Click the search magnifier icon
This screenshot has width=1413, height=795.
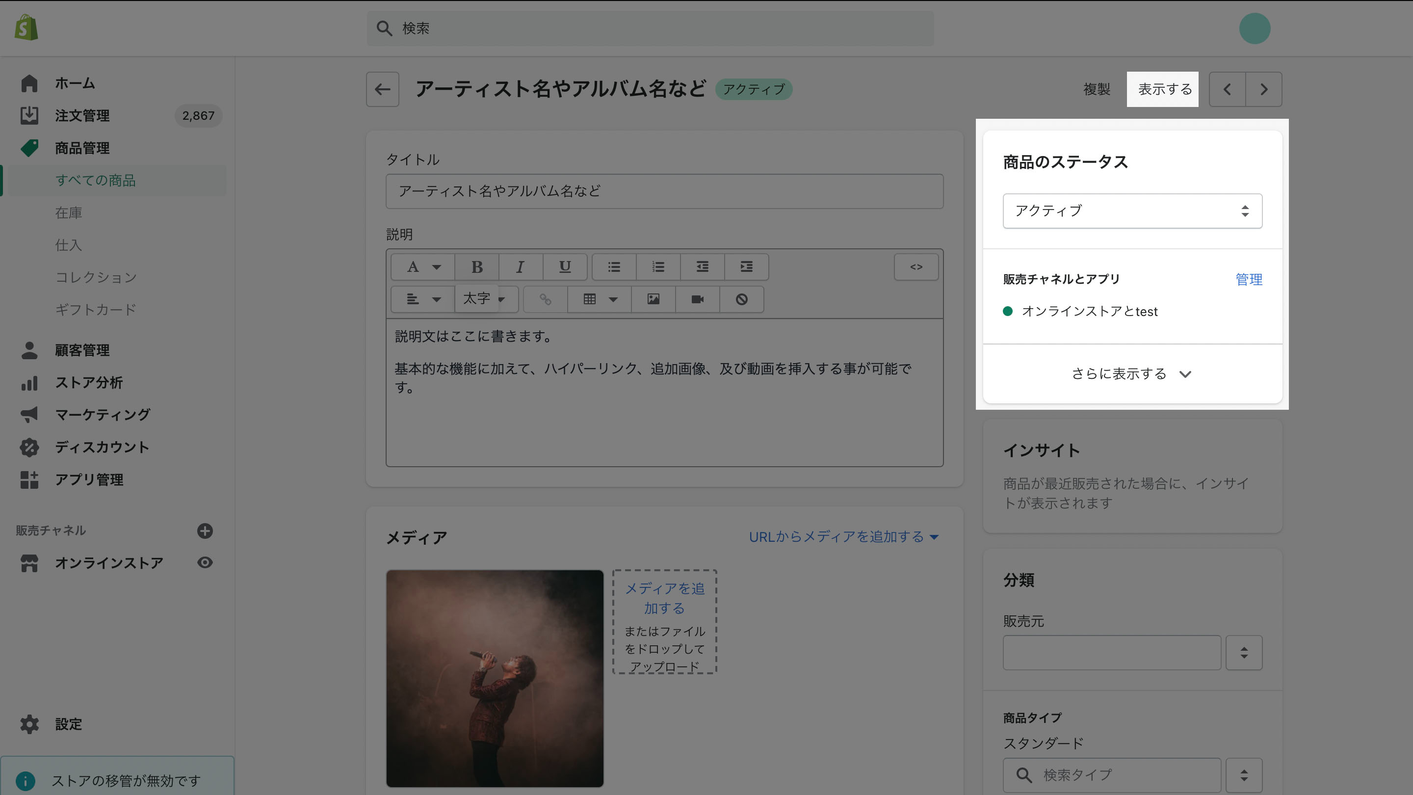[384, 28]
